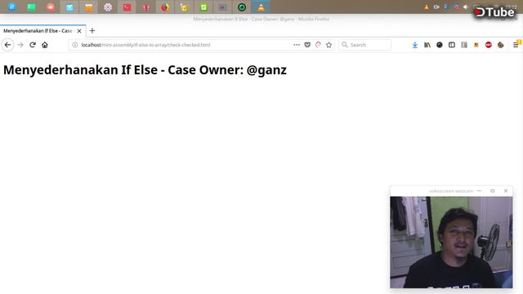
Task: Open the black-green circle taskbar app
Action: [242, 7]
